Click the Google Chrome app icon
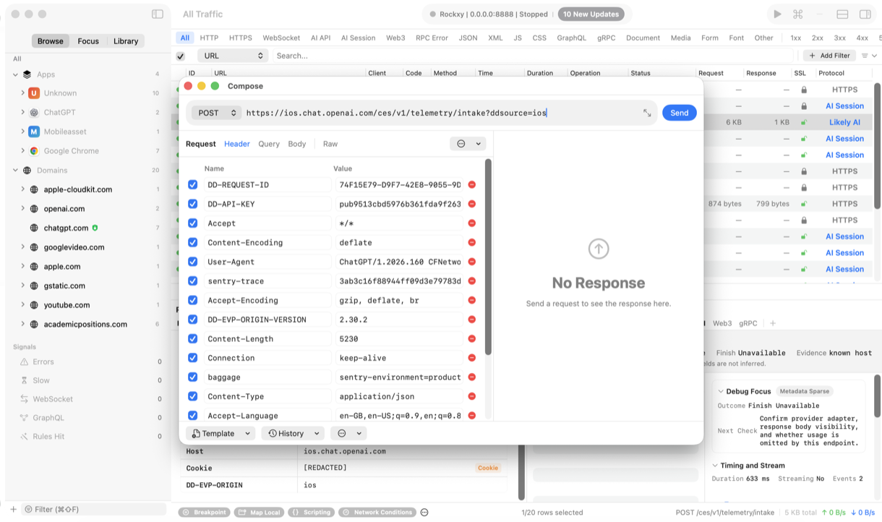 click(x=34, y=151)
